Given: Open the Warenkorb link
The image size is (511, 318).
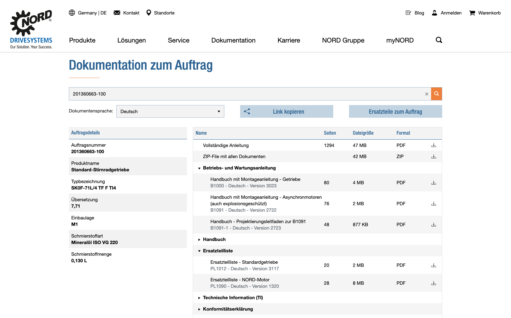Looking at the screenshot, I should point(489,13).
